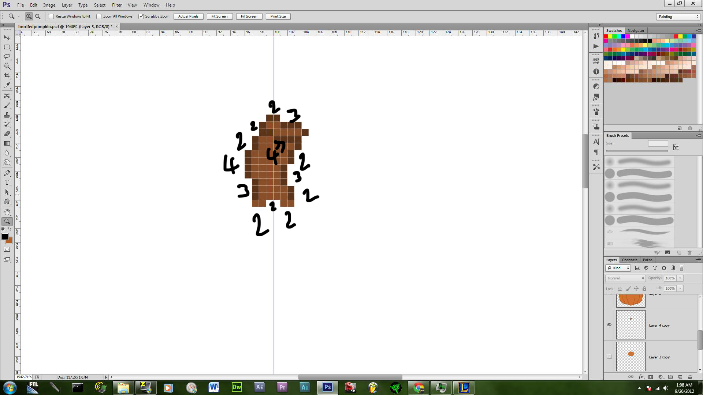This screenshot has width=703, height=395.
Task: Open the Styles fx panel icon
Action: pyautogui.click(x=596, y=97)
